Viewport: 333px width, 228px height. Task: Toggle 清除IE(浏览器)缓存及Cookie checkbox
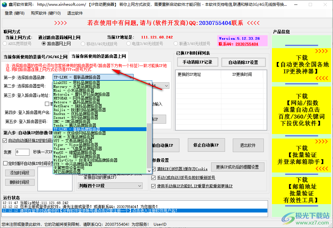coord(153,169)
